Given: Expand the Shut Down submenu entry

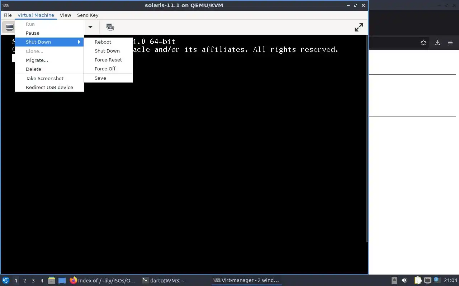Looking at the screenshot, I should 49,42.
